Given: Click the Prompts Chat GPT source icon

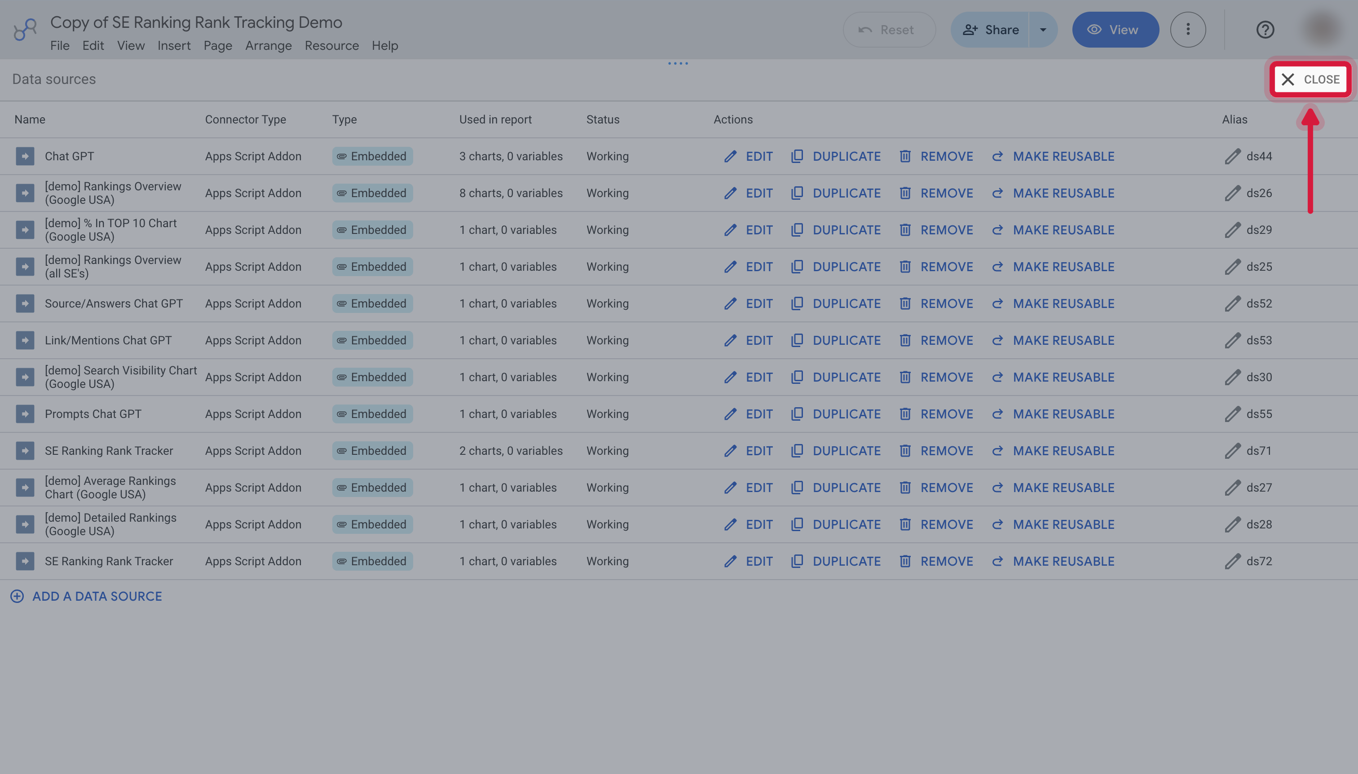Looking at the screenshot, I should [25, 414].
